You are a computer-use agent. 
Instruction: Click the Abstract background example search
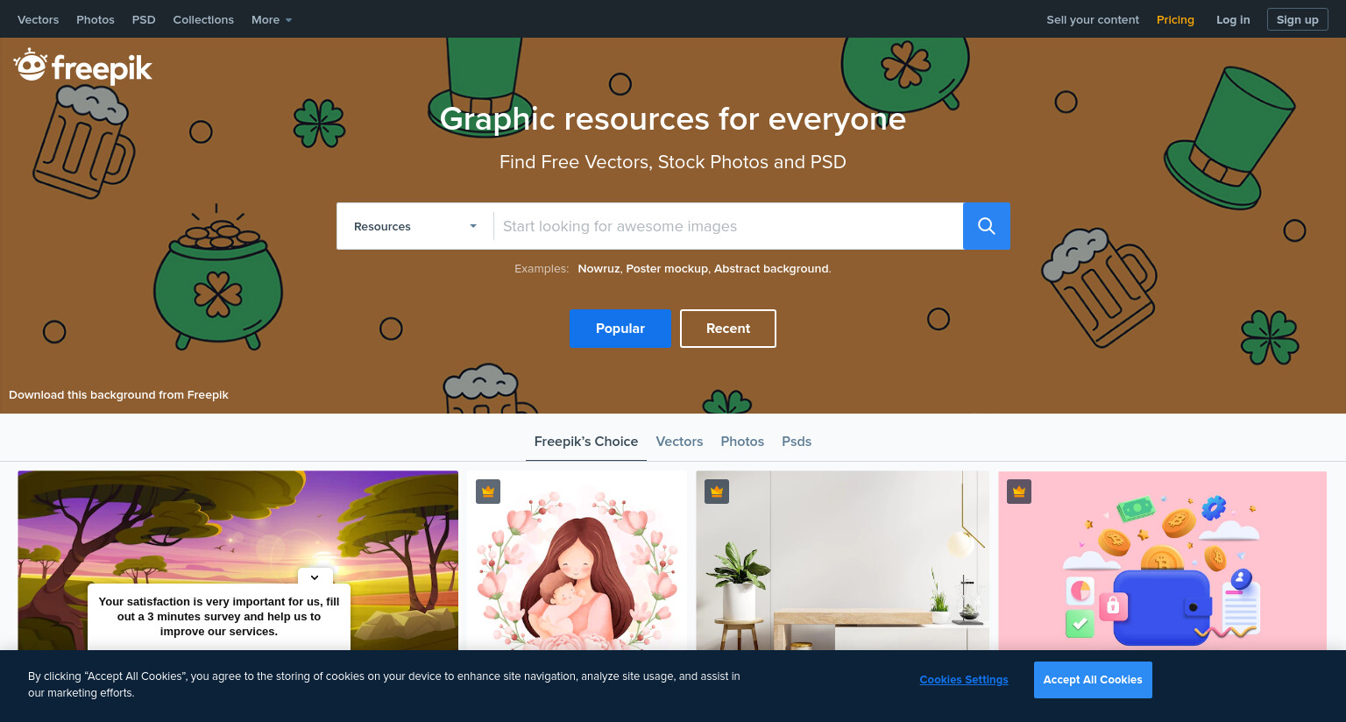[771, 269]
